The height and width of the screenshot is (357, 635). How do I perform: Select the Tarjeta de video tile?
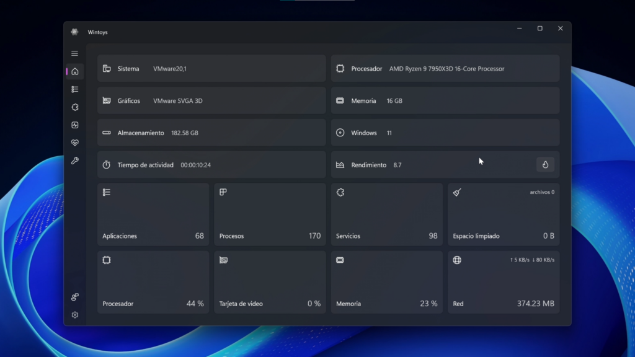[x=270, y=282]
